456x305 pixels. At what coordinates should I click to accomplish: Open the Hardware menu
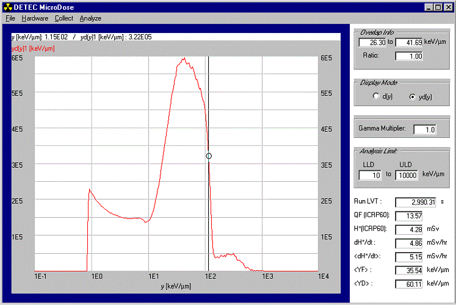35,18
